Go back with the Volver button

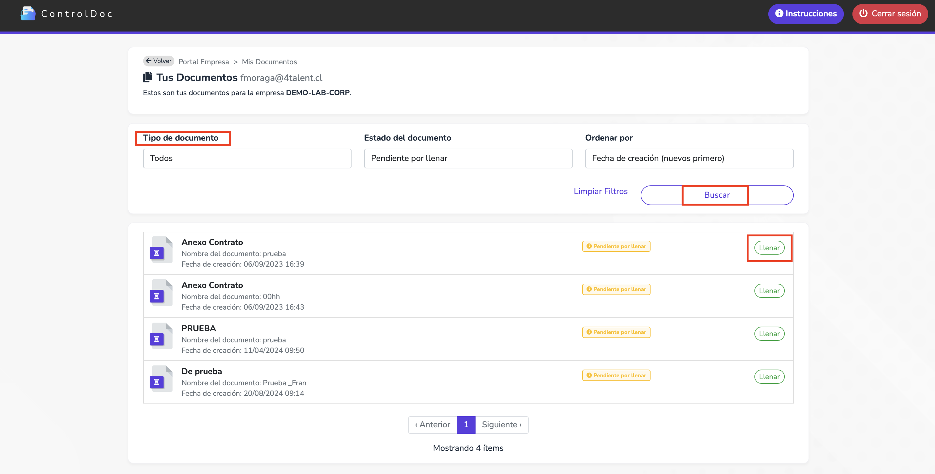[159, 61]
